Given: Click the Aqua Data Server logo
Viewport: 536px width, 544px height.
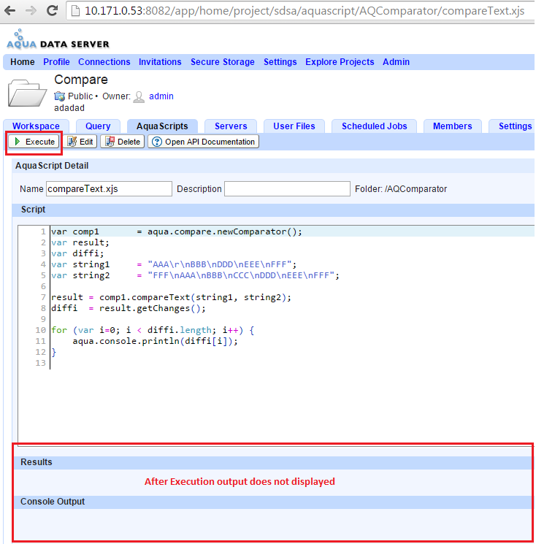Looking at the screenshot, I should click(58, 39).
